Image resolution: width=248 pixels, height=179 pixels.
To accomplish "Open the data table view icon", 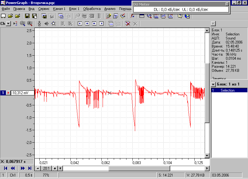I will (142, 16).
